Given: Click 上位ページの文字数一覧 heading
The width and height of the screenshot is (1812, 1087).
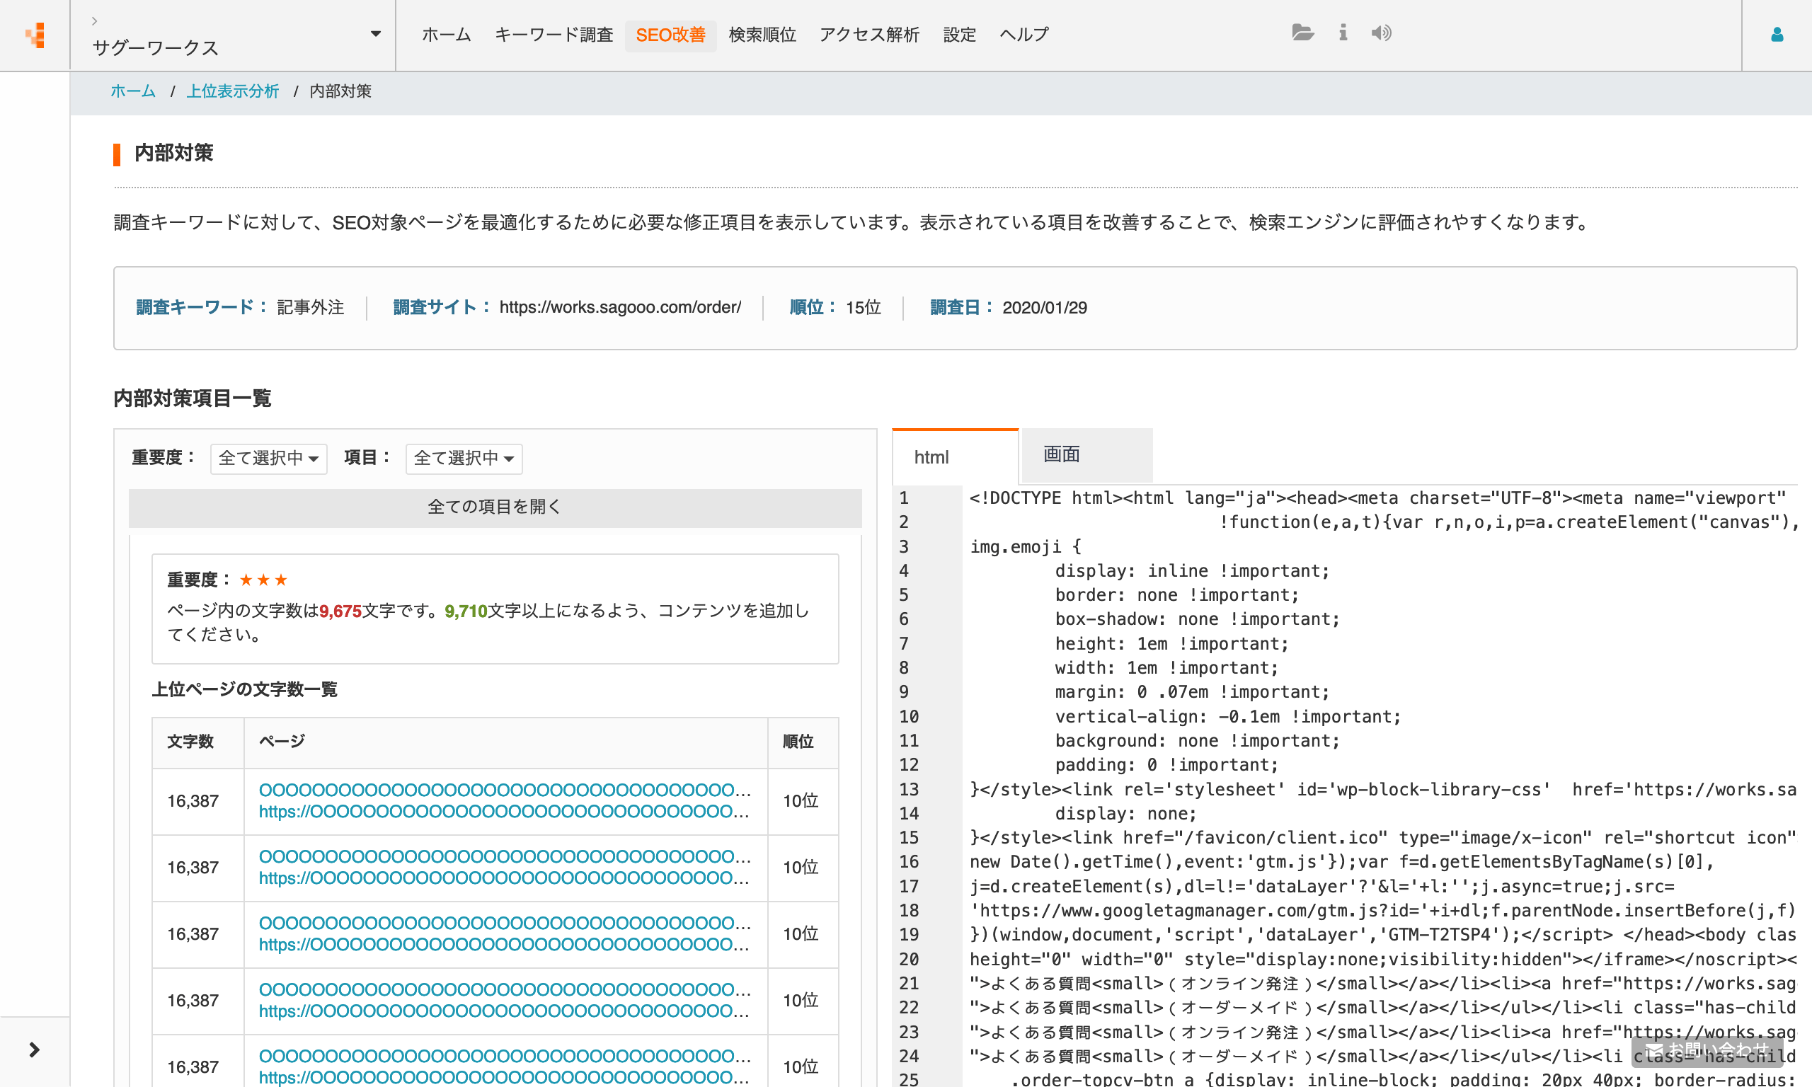Looking at the screenshot, I should [x=245, y=690].
